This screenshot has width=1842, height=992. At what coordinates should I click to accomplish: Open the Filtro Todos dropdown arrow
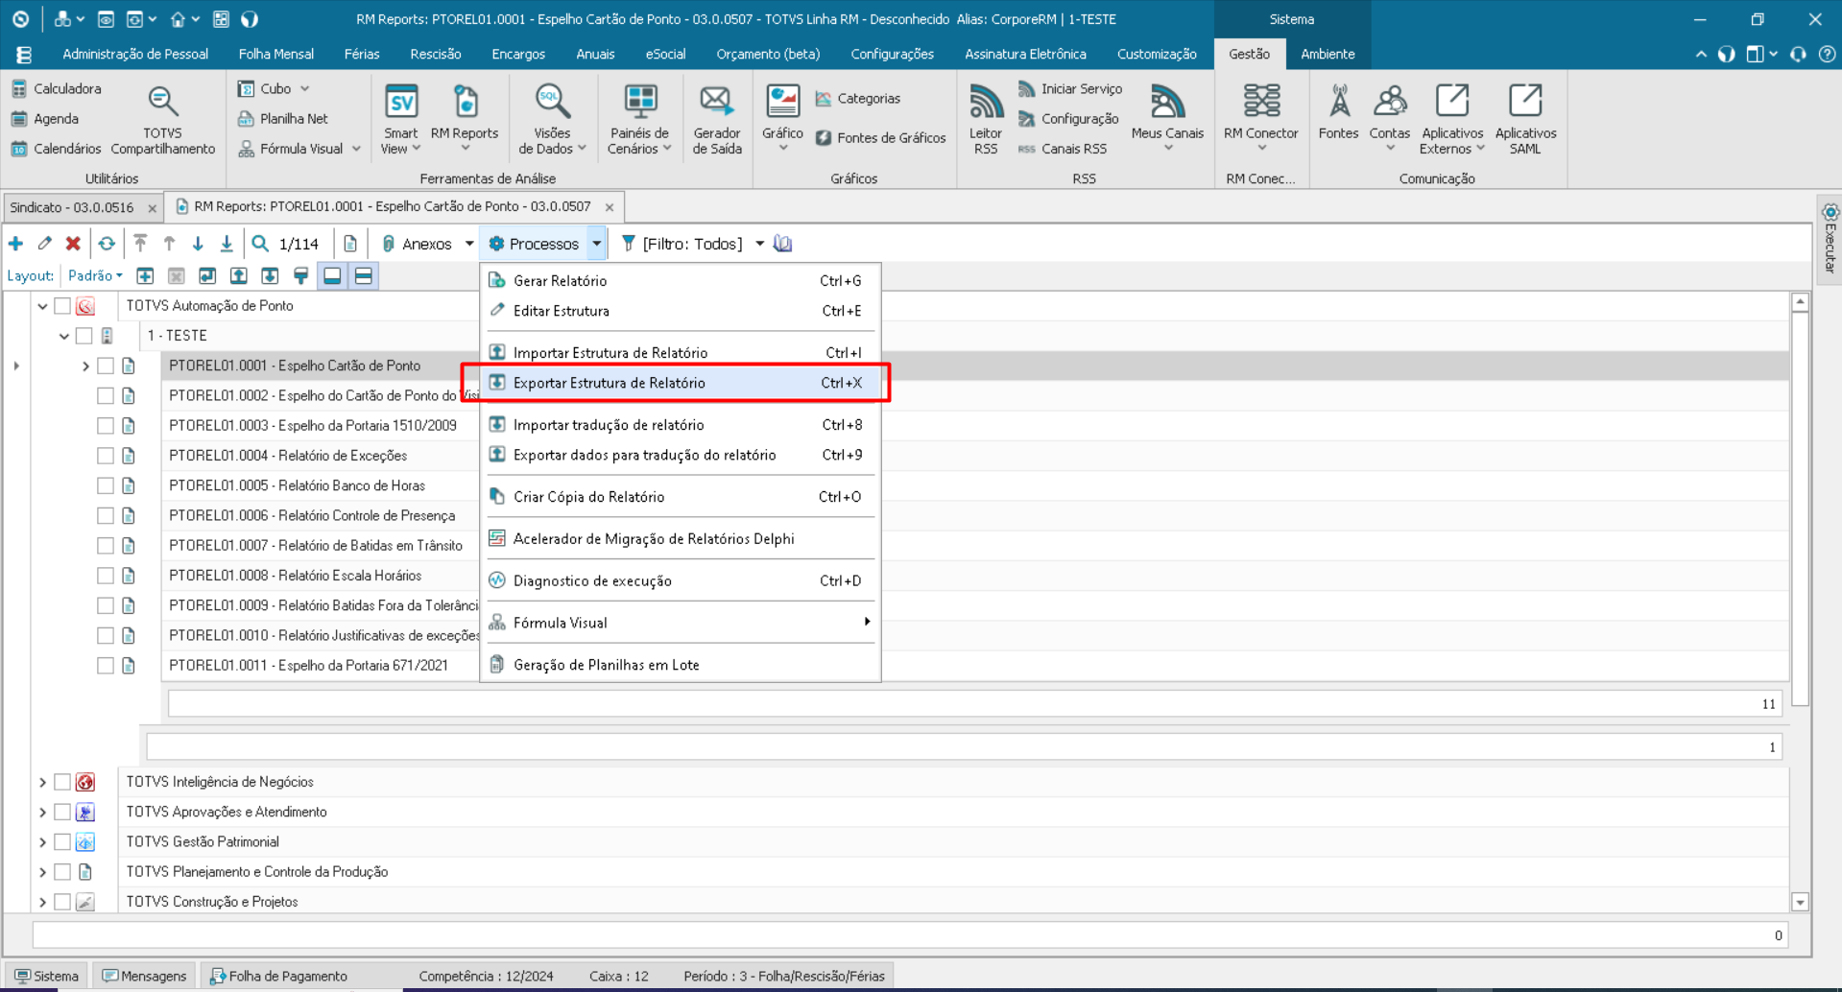point(759,244)
